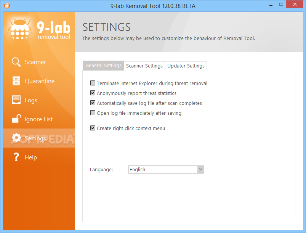Show the Ignore List page
The height and width of the screenshot is (233, 306).
pyautogui.click(x=38, y=119)
